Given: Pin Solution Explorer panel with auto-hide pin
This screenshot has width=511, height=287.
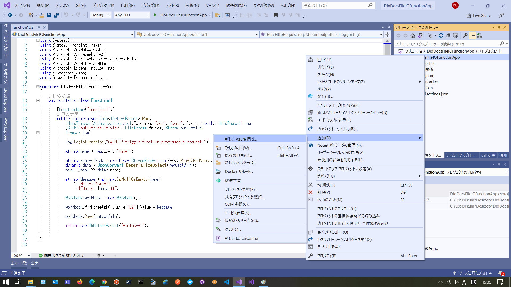Looking at the screenshot, I should [x=499, y=27].
